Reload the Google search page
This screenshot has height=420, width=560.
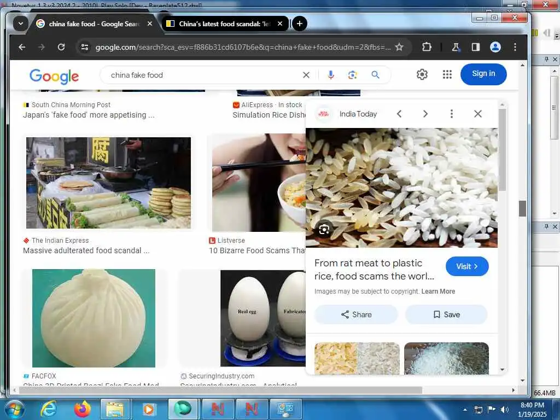tap(61, 47)
